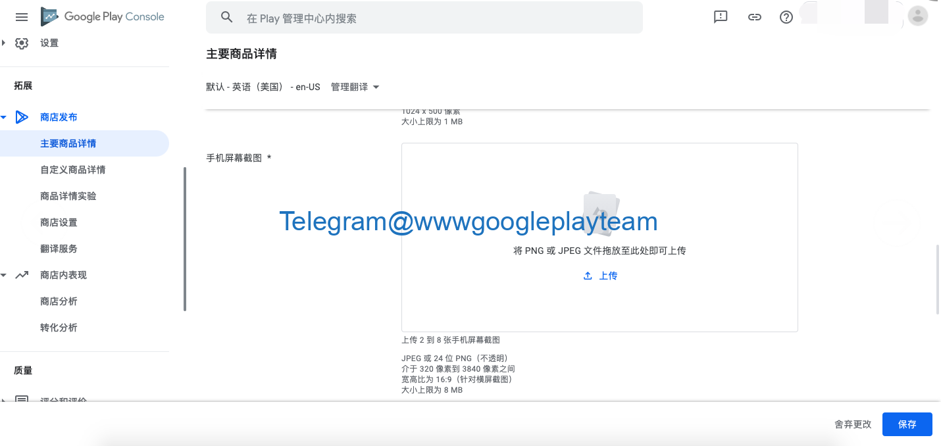Go to 商店设置

[x=59, y=222]
